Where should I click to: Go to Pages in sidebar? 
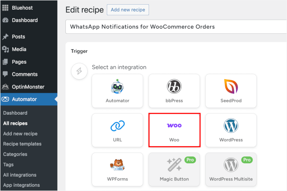(19, 62)
